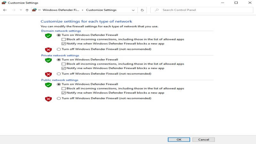This screenshot has height=144, width=256.
Task: Click the Up directory arrow
Action: point(27,10)
